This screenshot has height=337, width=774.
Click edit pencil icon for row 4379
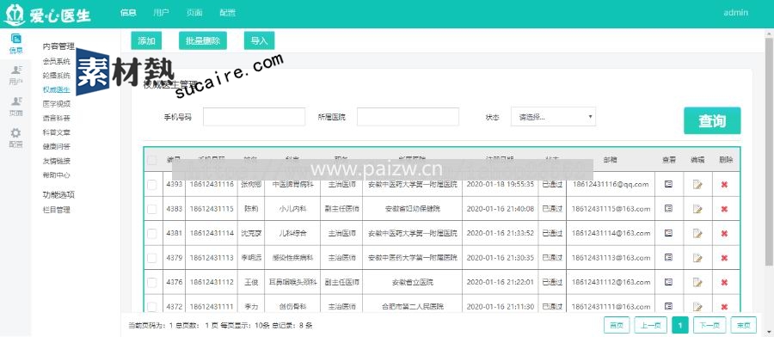[697, 258]
